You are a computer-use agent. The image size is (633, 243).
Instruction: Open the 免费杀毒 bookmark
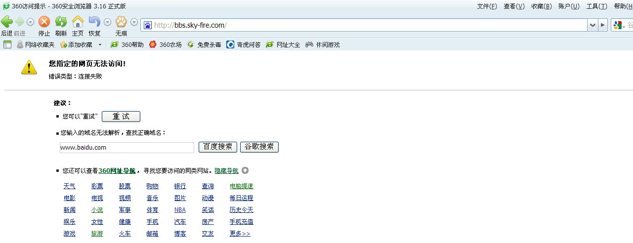point(204,44)
